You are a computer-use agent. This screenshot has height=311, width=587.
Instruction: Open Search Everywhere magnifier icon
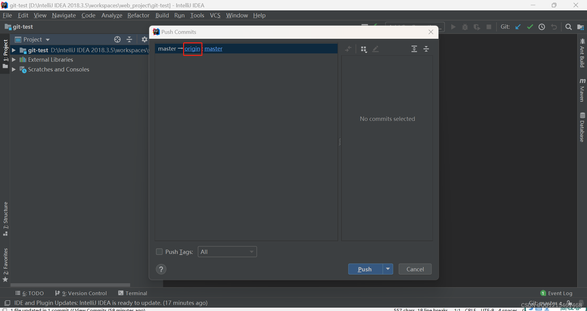tap(569, 27)
